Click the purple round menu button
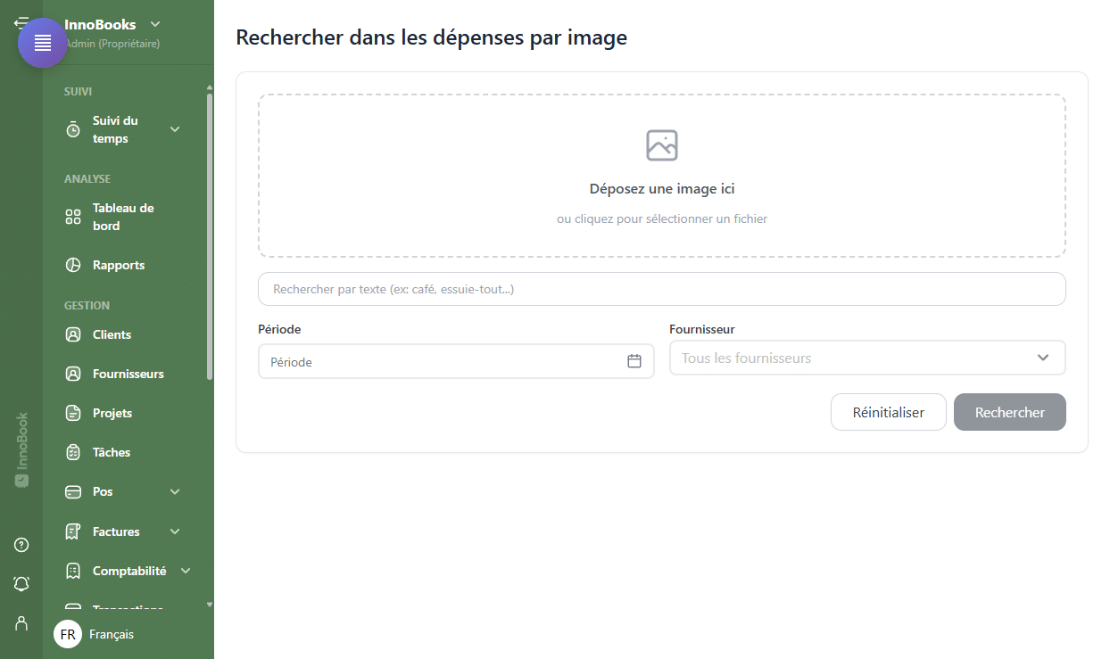 pos(43,43)
